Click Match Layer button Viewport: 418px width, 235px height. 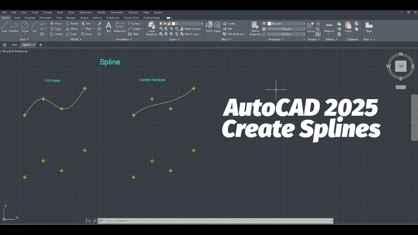[x=189, y=34]
